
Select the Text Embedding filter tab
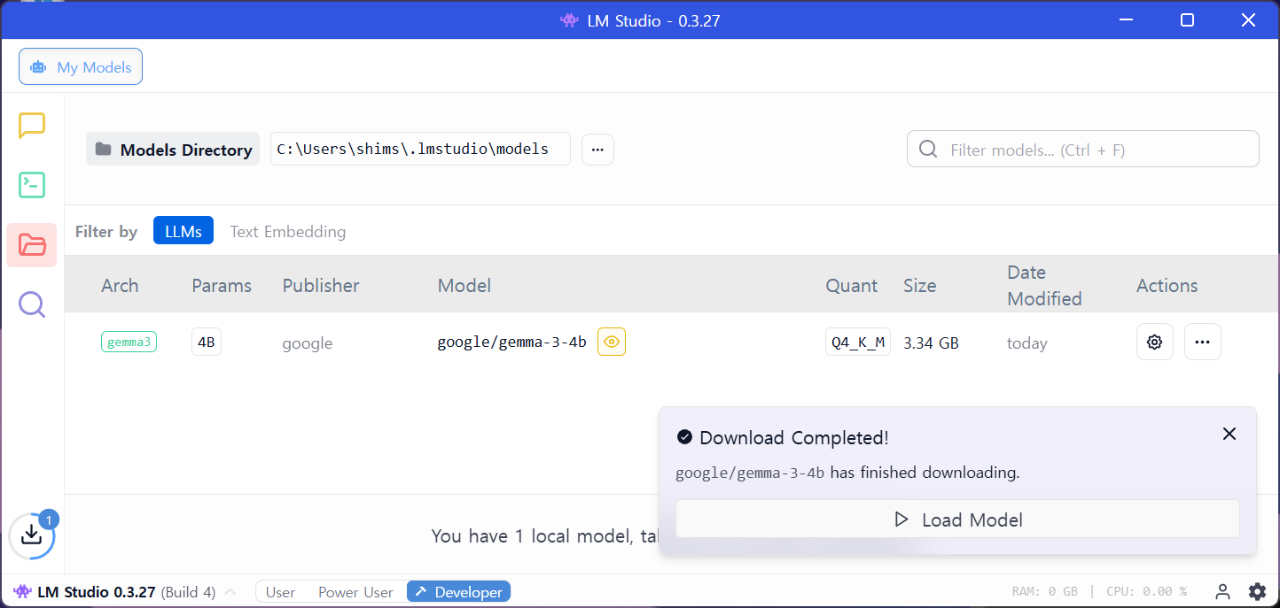tap(288, 232)
